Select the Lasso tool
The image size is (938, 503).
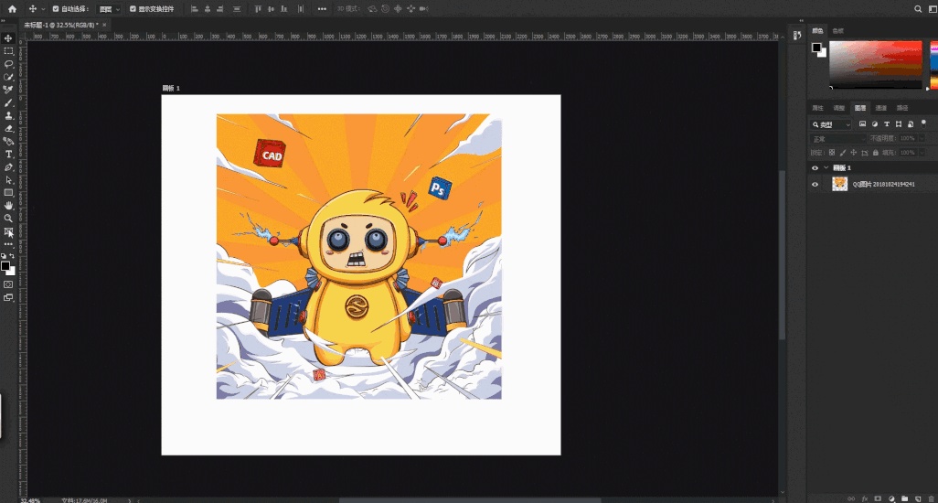[x=8, y=64]
